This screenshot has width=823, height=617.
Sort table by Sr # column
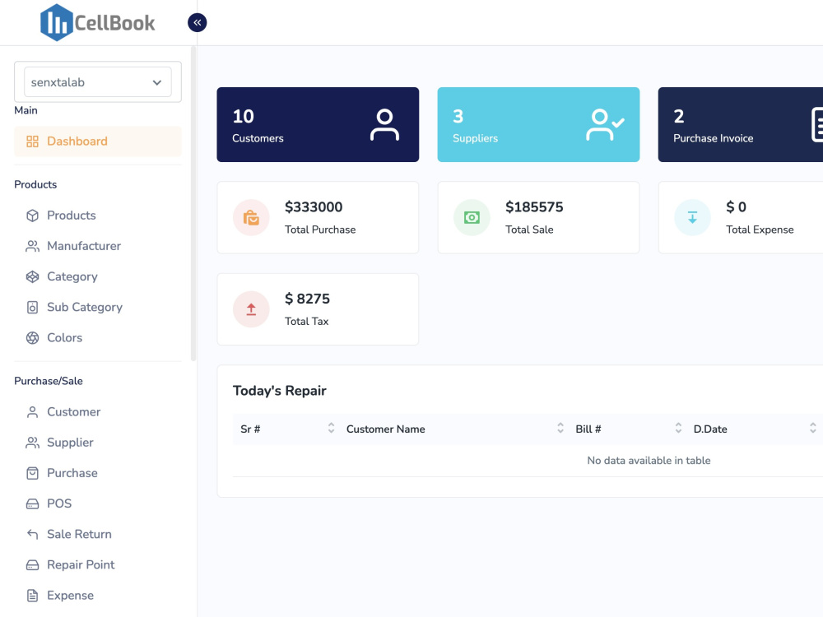tap(287, 429)
